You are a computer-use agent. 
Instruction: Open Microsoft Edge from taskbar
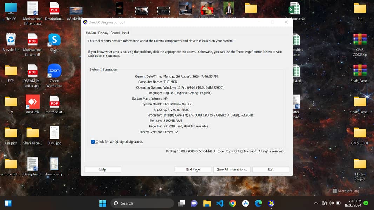tap(258, 203)
